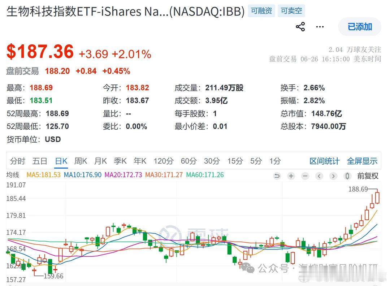The width and height of the screenshot is (390, 286).
Task: Switch to the 5分 interval tab
Action: 256,161
